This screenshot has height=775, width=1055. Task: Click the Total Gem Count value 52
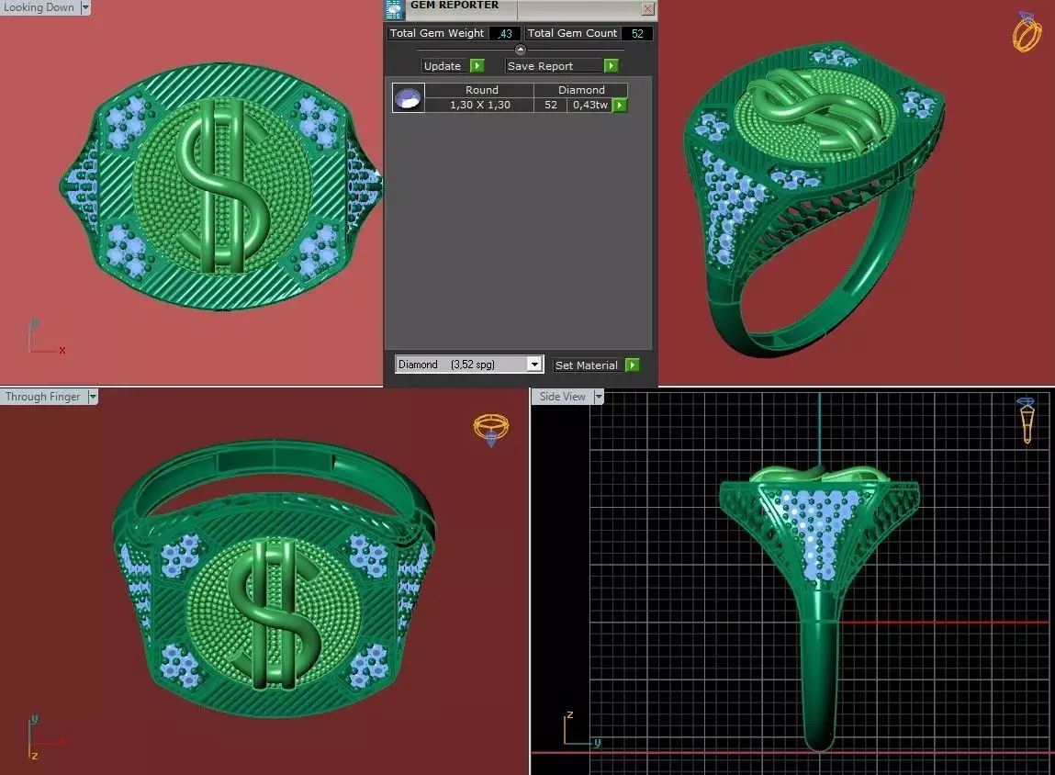point(637,34)
